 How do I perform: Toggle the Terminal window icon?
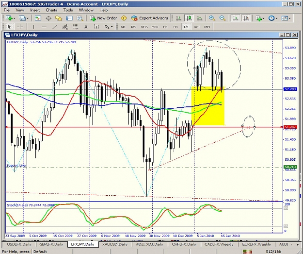(69, 18)
